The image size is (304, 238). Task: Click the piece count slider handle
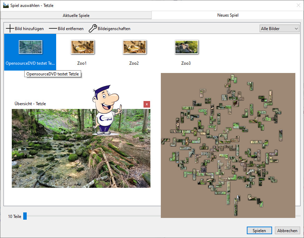click(25, 217)
